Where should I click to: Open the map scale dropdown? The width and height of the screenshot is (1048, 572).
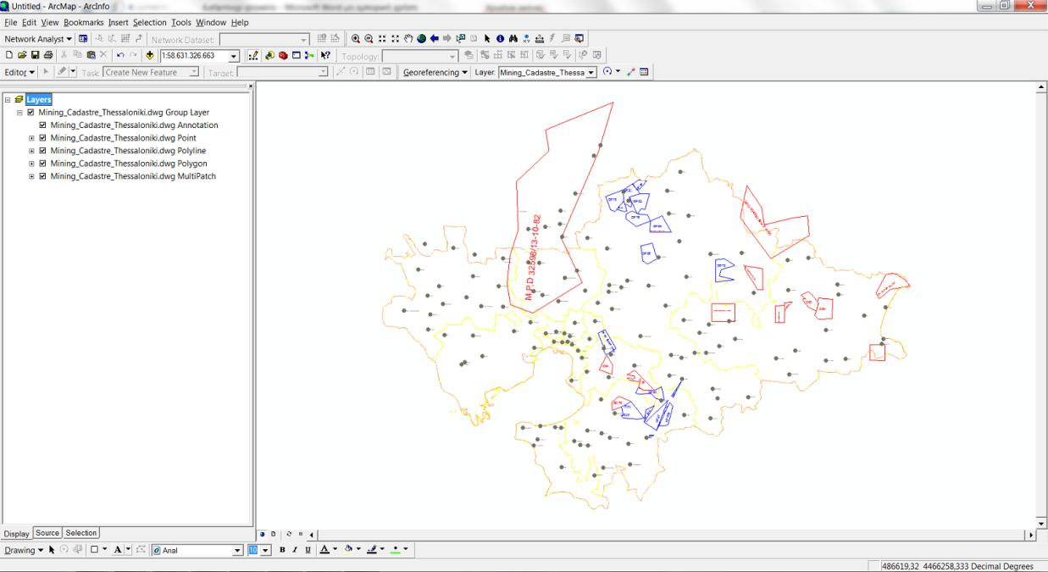coord(234,56)
